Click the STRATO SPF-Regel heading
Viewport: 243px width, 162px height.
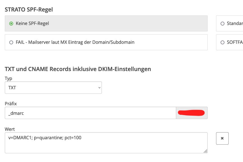pyautogui.click(x=29, y=10)
